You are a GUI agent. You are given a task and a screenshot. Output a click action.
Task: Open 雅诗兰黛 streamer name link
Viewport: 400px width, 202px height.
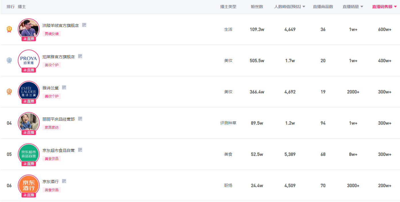(x=51, y=88)
